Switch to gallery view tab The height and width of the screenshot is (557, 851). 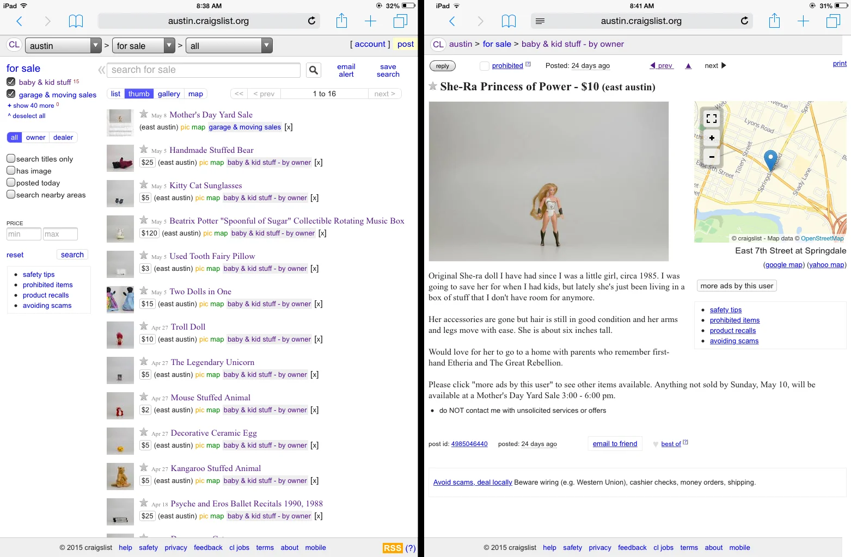[169, 94]
